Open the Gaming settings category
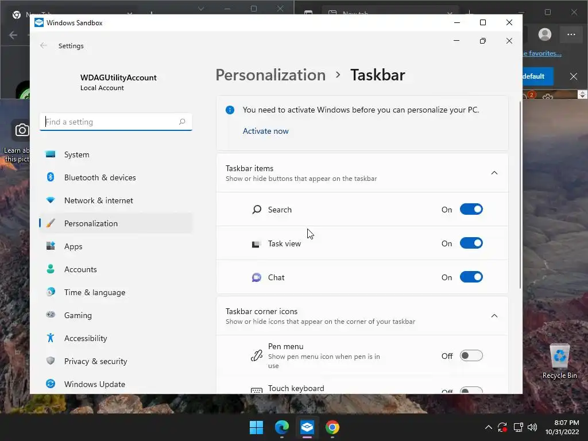This screenshot has width=588, height=441. tap(116, 315)
